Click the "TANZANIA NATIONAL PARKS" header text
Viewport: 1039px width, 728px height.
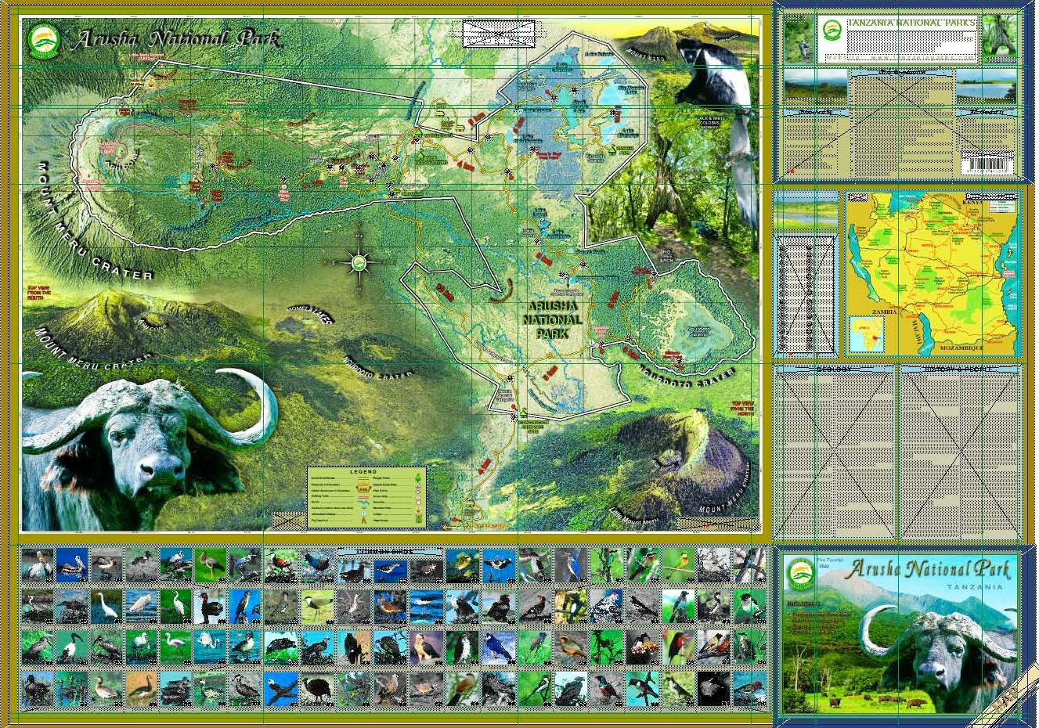tap(912, 23)
